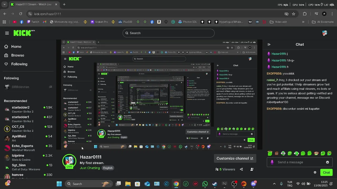Open Chrome extensions puzzle icon
This screenshot has width=337, height=189.
click(x=305, y=14)
